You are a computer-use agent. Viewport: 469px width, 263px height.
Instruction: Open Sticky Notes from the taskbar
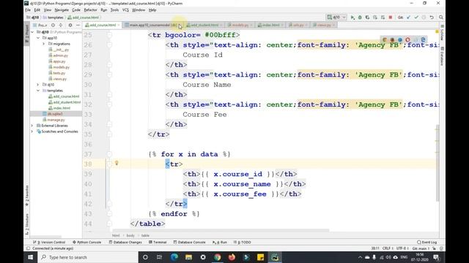click(x=261, y=257)
